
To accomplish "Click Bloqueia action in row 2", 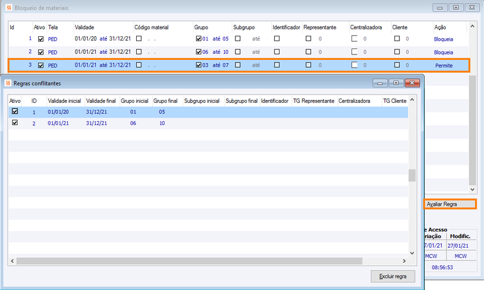I will coord(443,52).
